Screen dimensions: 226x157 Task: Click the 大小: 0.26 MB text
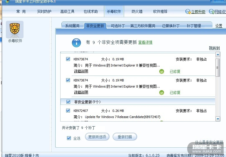click(113, 111)
